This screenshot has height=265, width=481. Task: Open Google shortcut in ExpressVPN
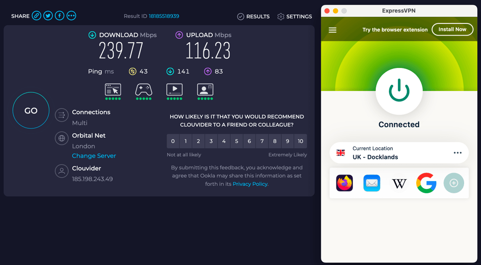[x=427, y=183]
